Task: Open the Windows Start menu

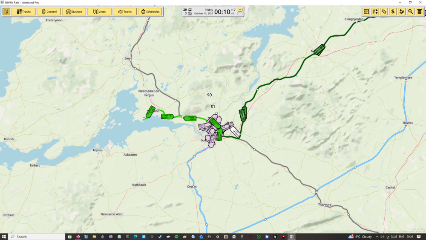Action: click(x=4, y=237)
